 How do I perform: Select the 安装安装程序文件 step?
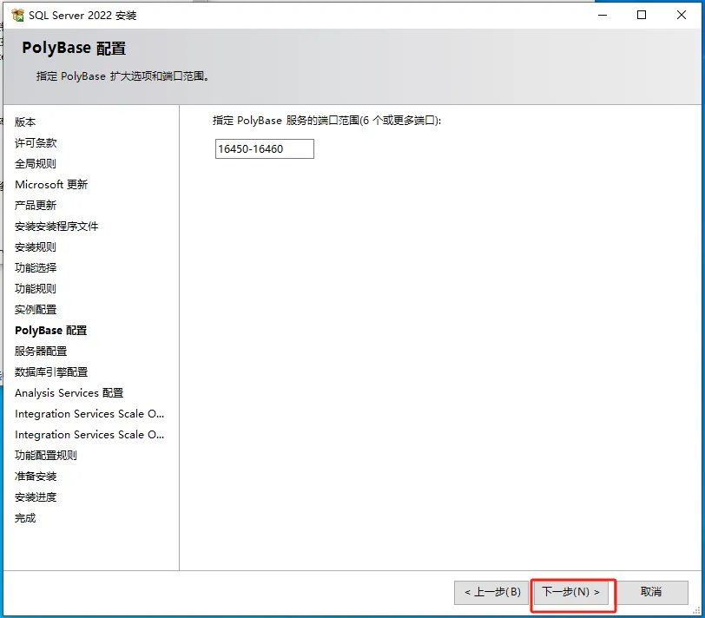[x=56, y=226]
